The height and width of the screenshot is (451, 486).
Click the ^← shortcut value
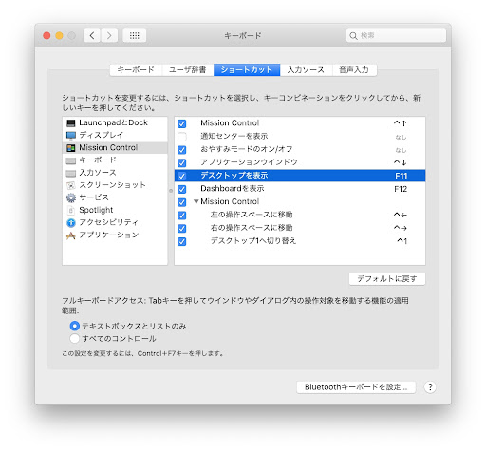(x=401, y=216)
